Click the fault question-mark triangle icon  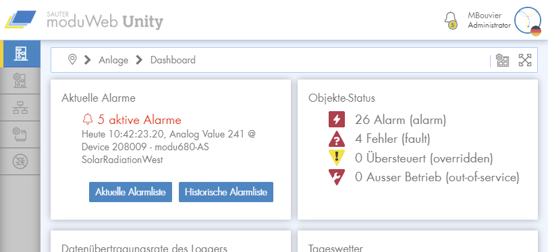point(337,139)
